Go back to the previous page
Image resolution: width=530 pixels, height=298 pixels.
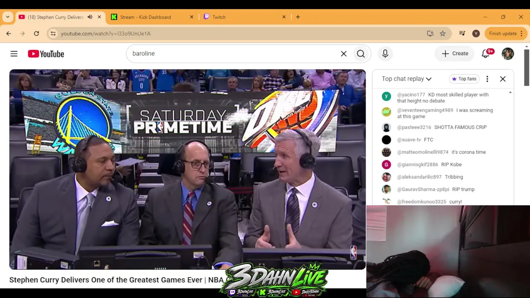click(9, 34)
